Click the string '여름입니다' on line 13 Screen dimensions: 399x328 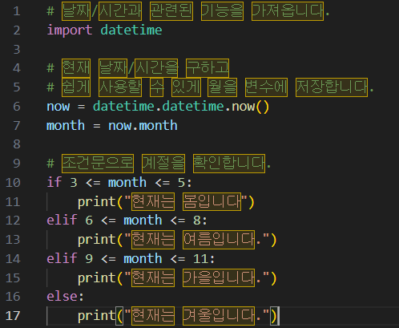click(x=219, y=240)
